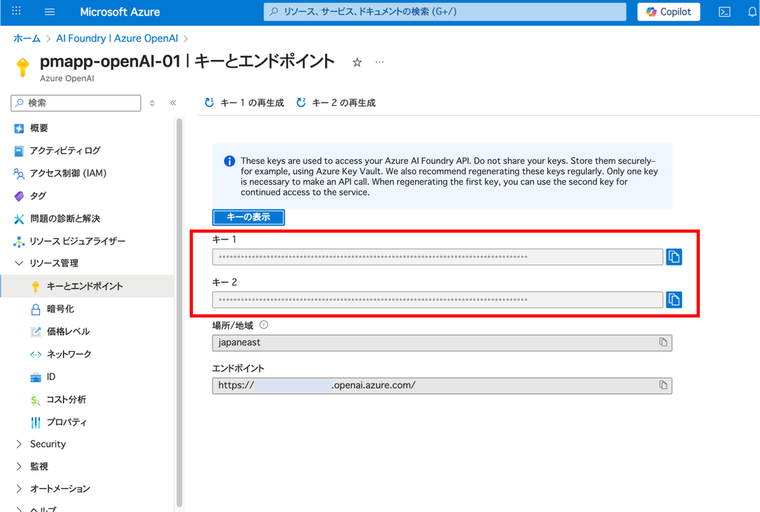Copy the japaneast location value
Viewport: 760px width, 512px height.
point(663,343)
